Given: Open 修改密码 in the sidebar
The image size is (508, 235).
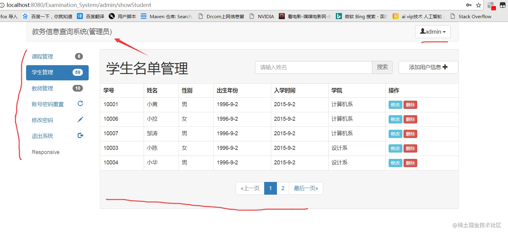Looking at the screenshot, I should tap(57, 120).
